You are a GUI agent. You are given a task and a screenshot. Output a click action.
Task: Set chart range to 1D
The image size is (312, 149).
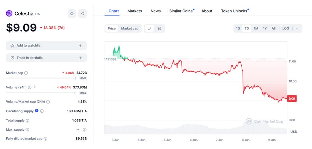238,28
